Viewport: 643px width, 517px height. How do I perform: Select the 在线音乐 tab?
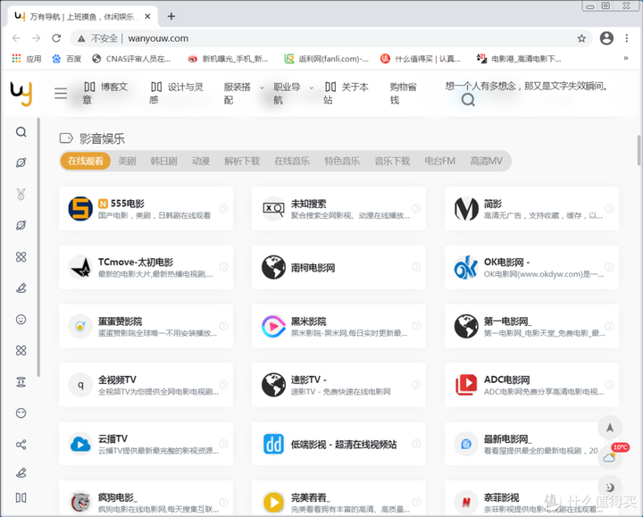pyautogui.click(x=292, y=161)
